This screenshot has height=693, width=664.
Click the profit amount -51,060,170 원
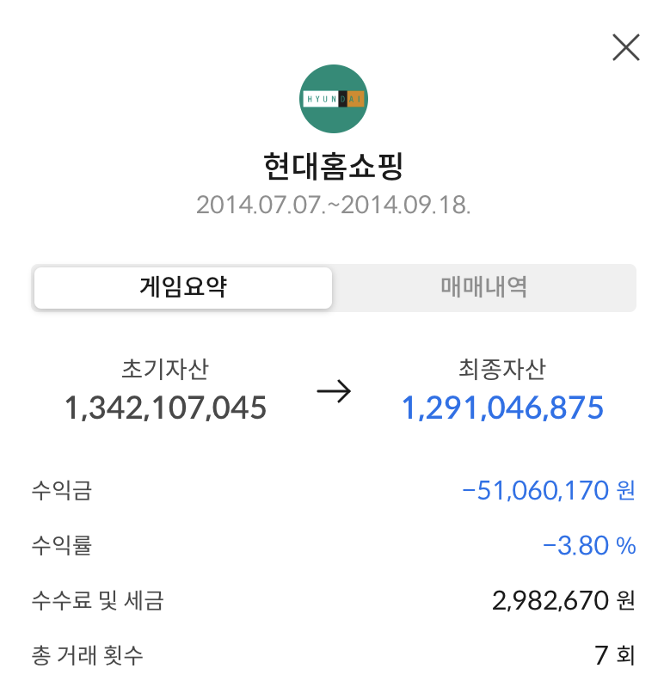[x=549, y=491]
